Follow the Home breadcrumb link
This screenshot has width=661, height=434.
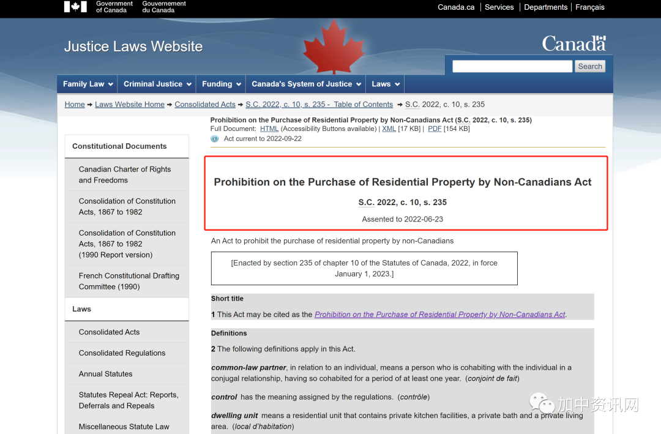coord(75,104)
